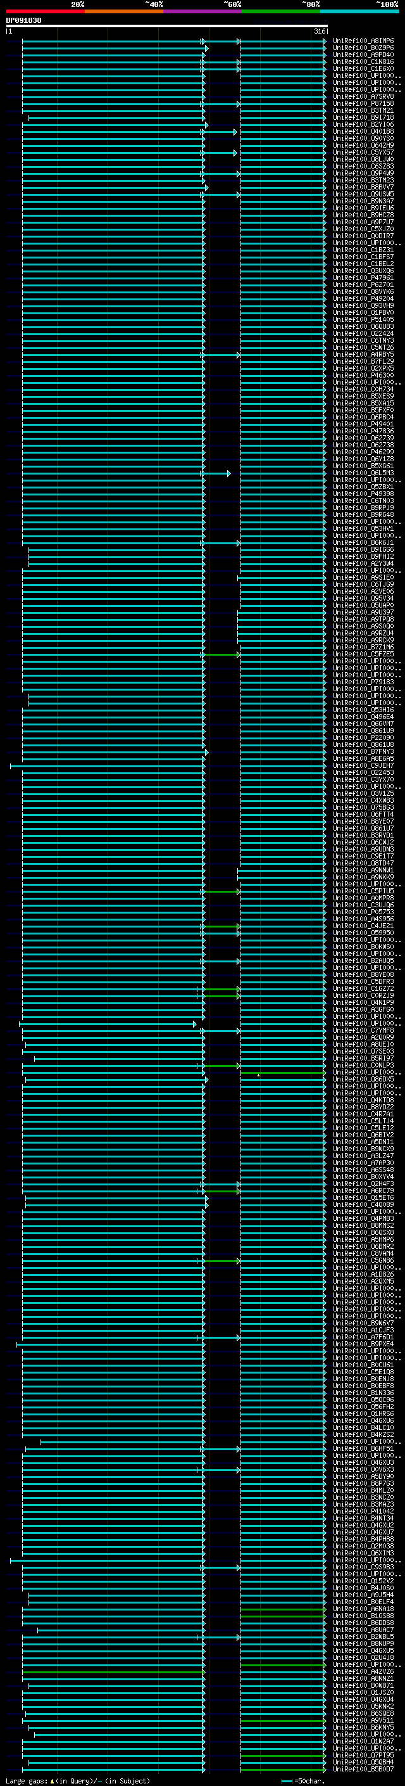This screenshot has height=1786, width=405.
Task: Select hit label UniRef100_Q6BIV2
Action: tap(363, 1135)
